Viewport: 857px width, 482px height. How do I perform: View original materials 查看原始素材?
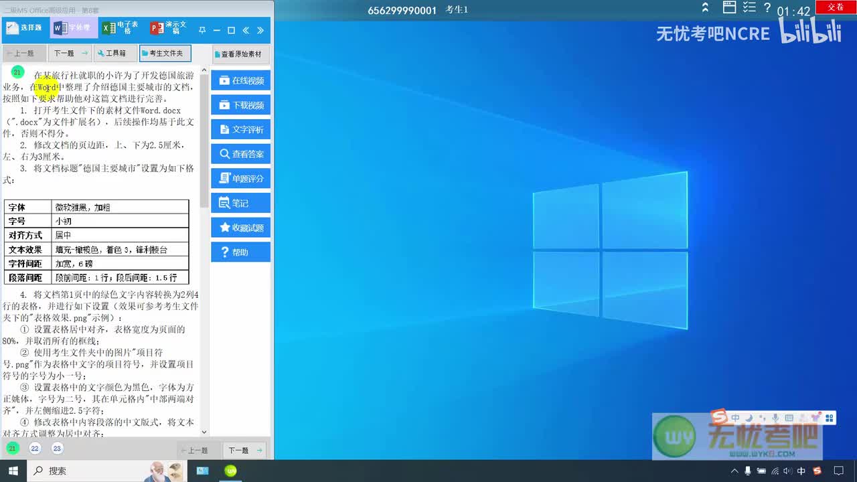coord(241,54)
